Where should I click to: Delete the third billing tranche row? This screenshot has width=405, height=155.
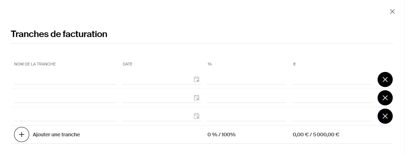click(385, 116)
